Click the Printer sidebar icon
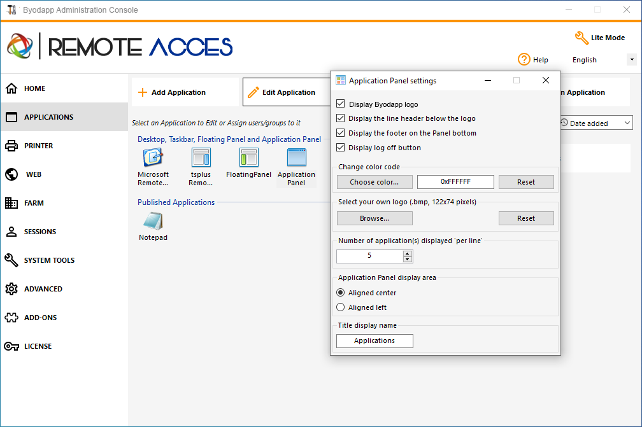Screen dimensions: 642x427 coord(11,146)
